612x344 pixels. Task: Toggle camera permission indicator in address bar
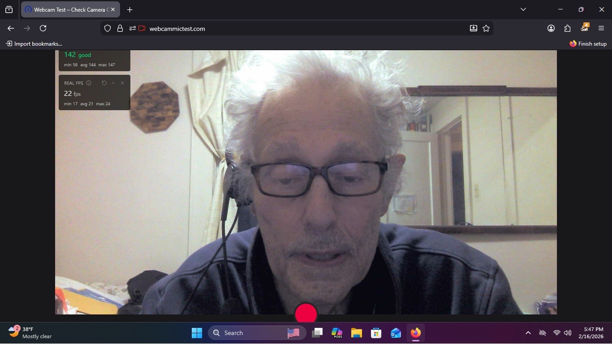[x=142, y=28]
